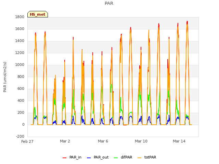Click the 600 y-axis label

(x=21, y=89)
